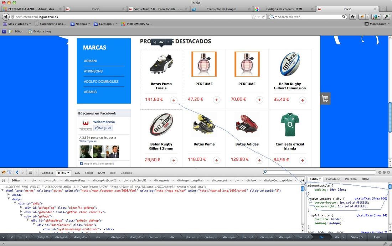Toggle the inspector bar's markup panel icon
392x246 pixels.
pos(20,237)
